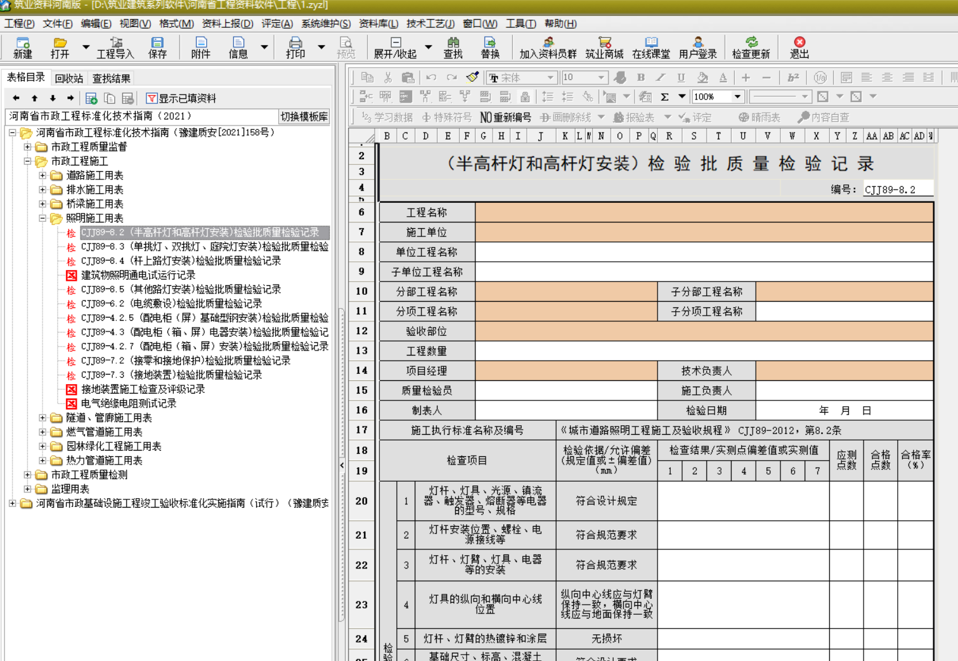This screenshot has height=661, width=958.
Task: Click the 展开/收起 toolbar icon
Action: click(395, 48)
